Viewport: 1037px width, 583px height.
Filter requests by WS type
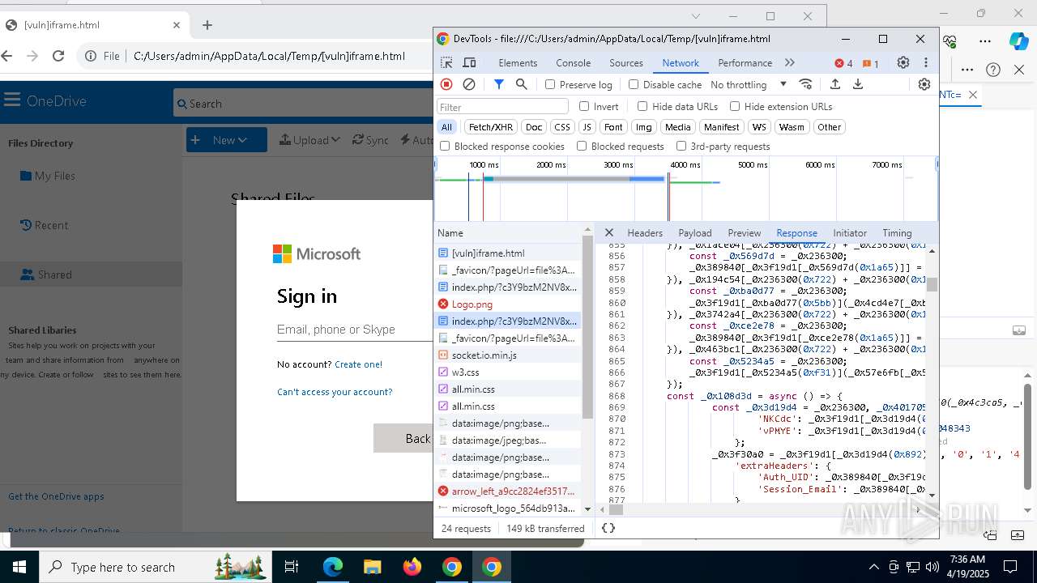click(759, 127)
